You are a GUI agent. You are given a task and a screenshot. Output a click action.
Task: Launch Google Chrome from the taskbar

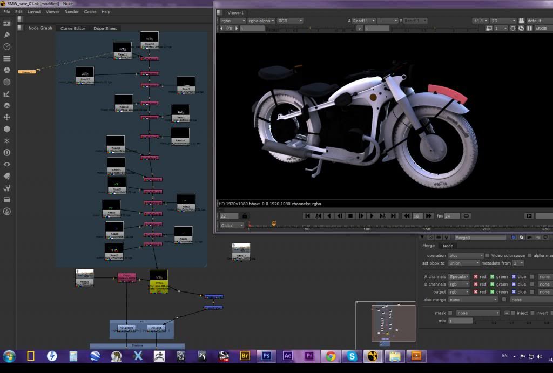[x=331, y=356]
